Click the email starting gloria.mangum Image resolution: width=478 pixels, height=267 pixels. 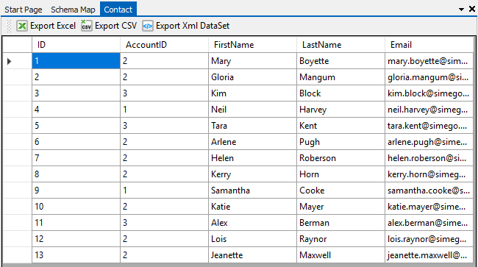429,77
